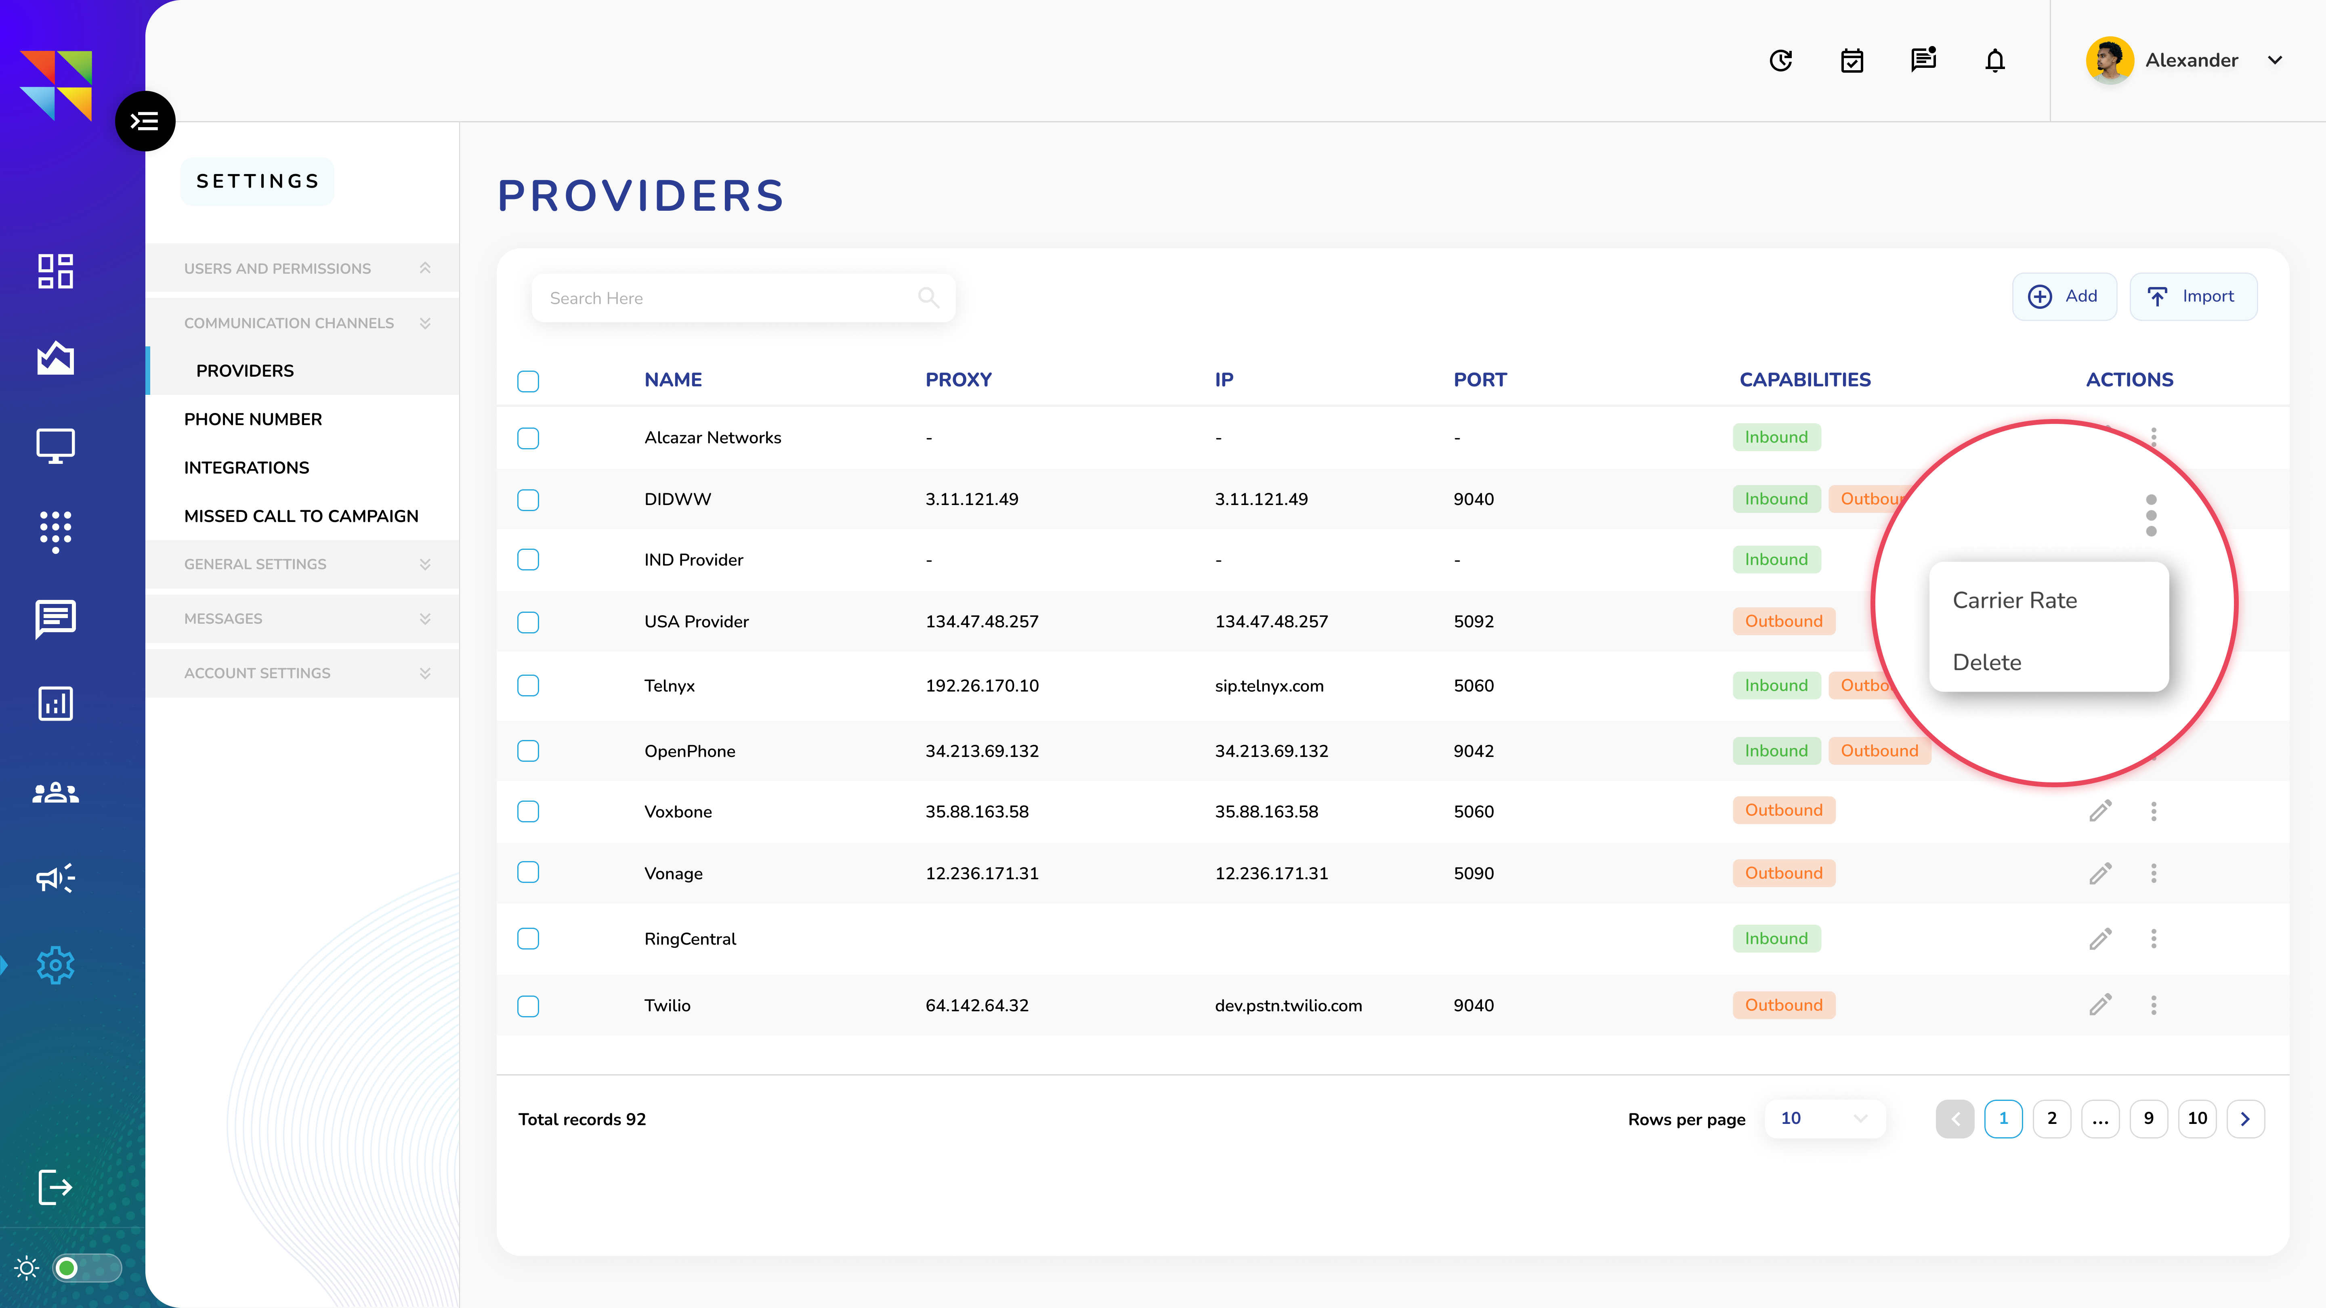Check the USA Provider row checkbox
The image size is (2326, 1308).
pos(528,622)
